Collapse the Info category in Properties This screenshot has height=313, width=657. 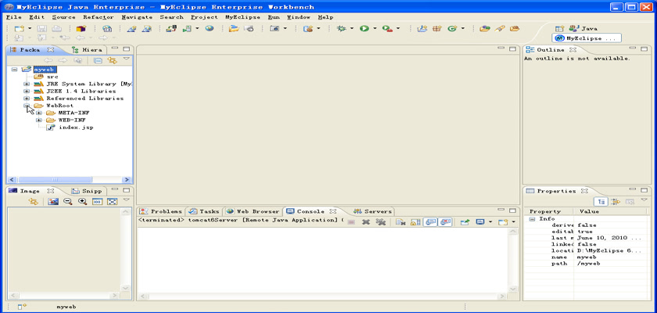click(x=532, y=219)
